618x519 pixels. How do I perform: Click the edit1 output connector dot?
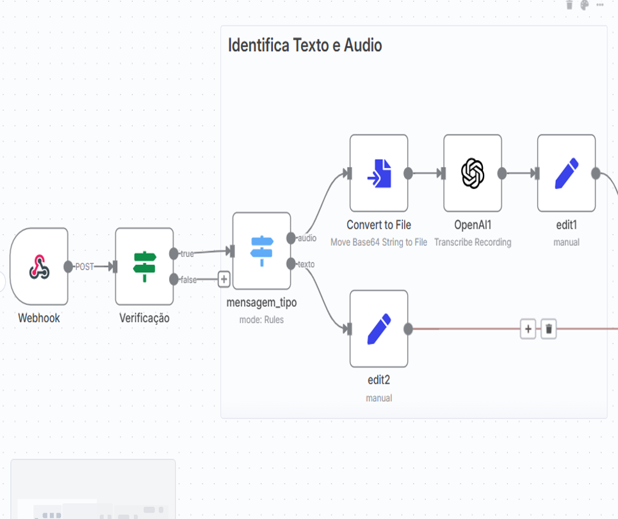point(596,173)
